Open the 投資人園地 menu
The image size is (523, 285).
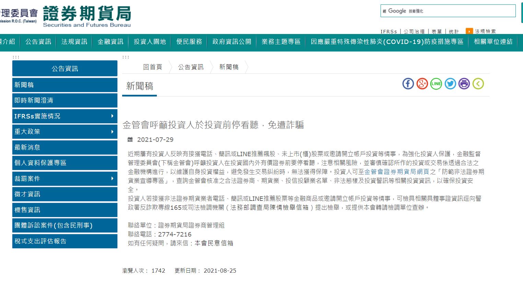149,42
